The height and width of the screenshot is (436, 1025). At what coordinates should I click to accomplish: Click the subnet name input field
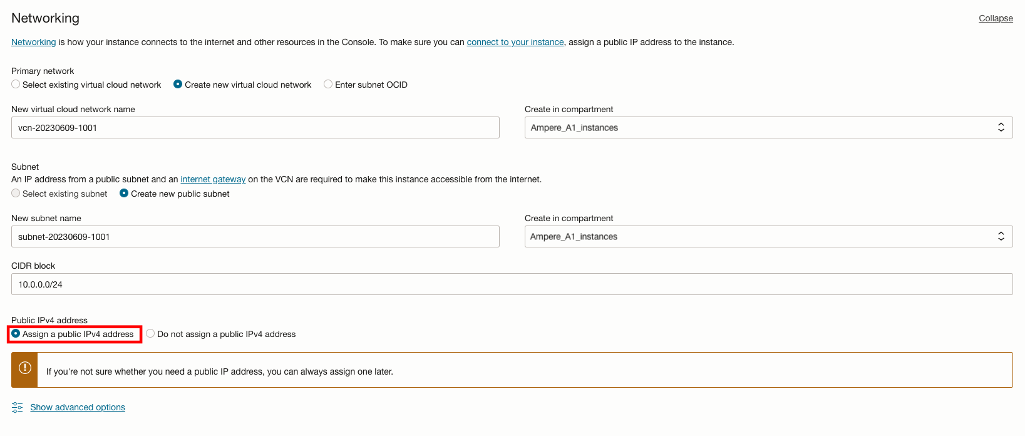(x=255, y=236)
